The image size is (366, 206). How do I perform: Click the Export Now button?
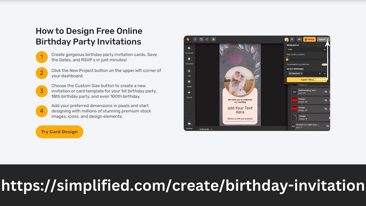click(307, 79)
